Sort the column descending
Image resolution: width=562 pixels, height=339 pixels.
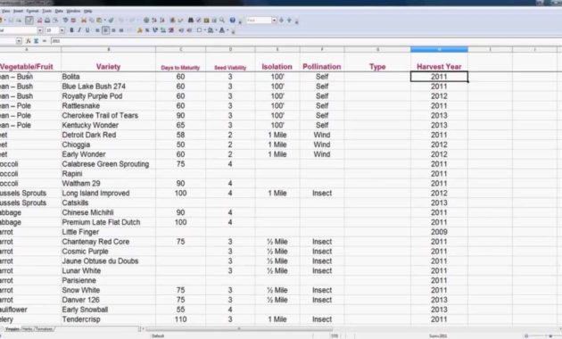click(162, 21)
